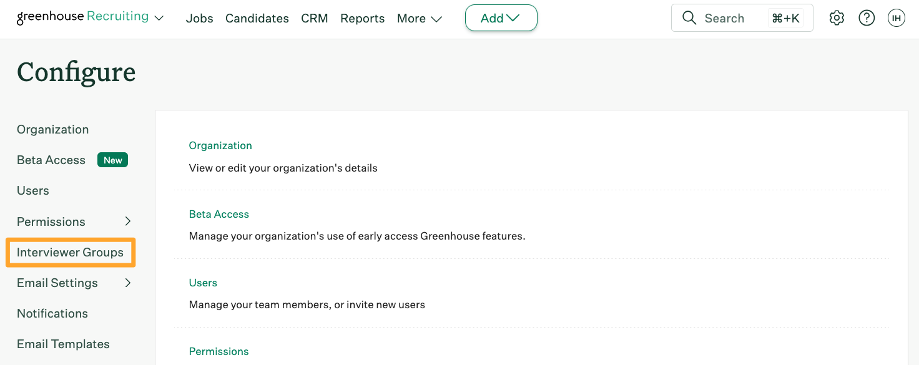Expand the Permissions sidebar chevron
The height and width of the screenshot is (365, 919).
128,221
